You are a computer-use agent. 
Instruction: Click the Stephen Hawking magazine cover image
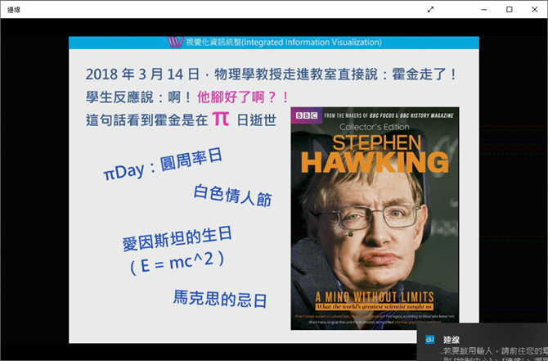click(x=375, y=219)
